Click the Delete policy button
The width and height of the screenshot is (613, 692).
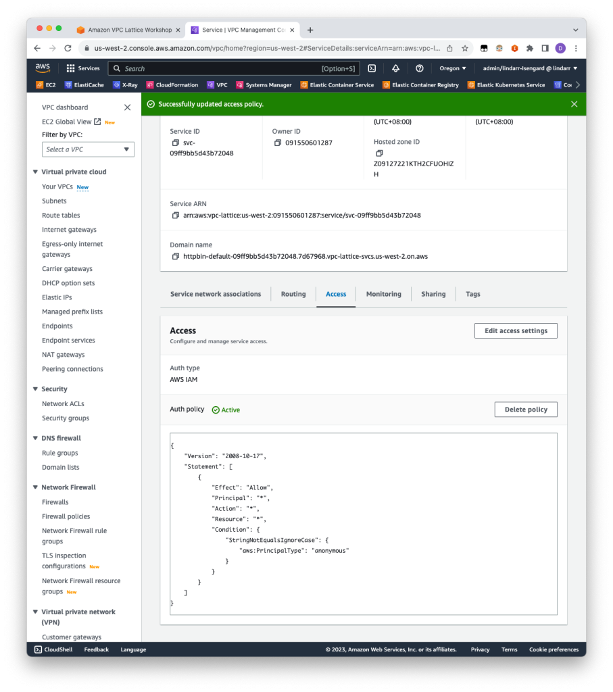click(526, 409)
